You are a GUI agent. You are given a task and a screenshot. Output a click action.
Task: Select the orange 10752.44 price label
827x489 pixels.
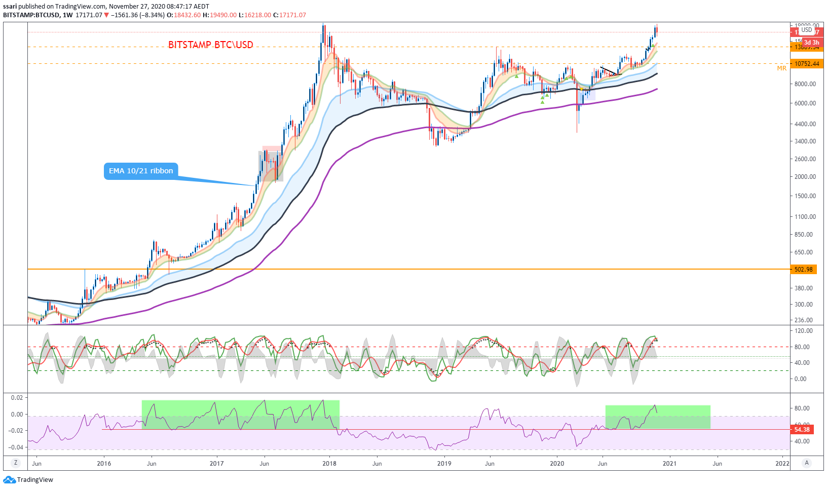(806, 64)
